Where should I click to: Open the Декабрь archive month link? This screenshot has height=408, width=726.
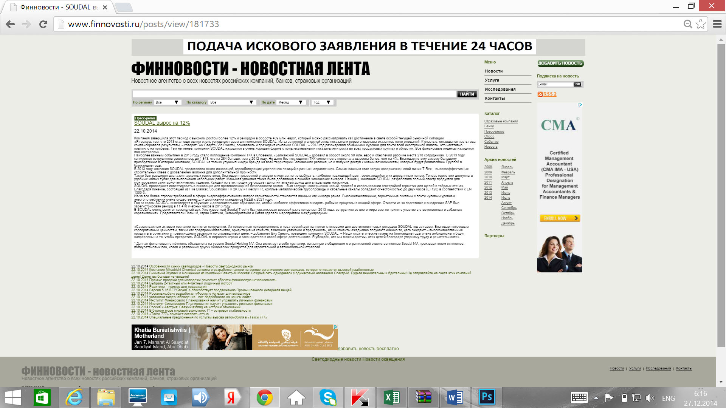(508, 223)
